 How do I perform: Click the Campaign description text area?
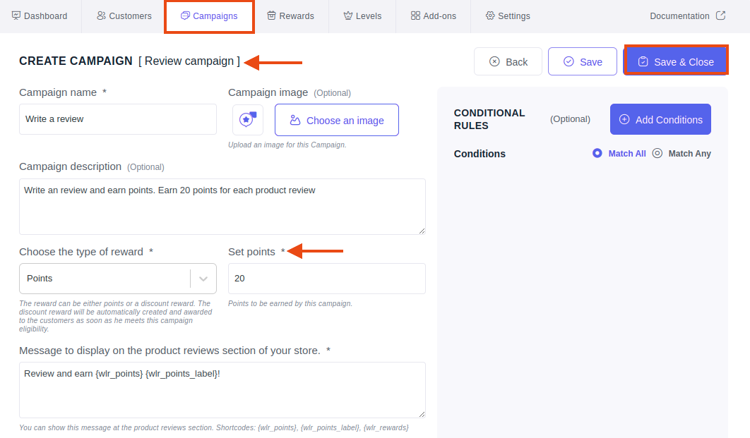point(222,207)
